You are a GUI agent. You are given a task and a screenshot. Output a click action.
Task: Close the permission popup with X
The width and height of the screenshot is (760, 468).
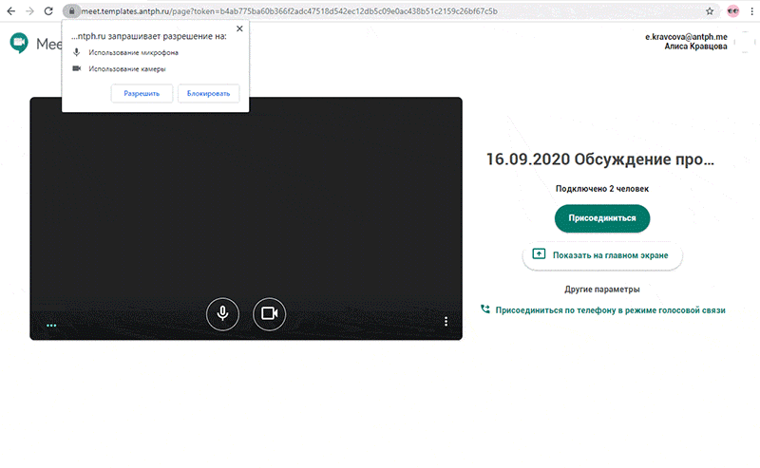[x=239, y=28]
